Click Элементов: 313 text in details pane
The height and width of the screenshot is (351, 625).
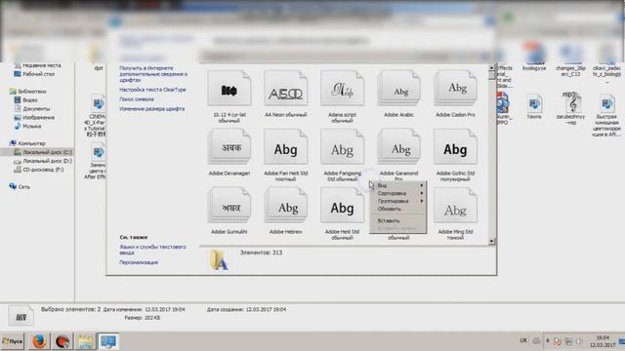pos(261,253)
